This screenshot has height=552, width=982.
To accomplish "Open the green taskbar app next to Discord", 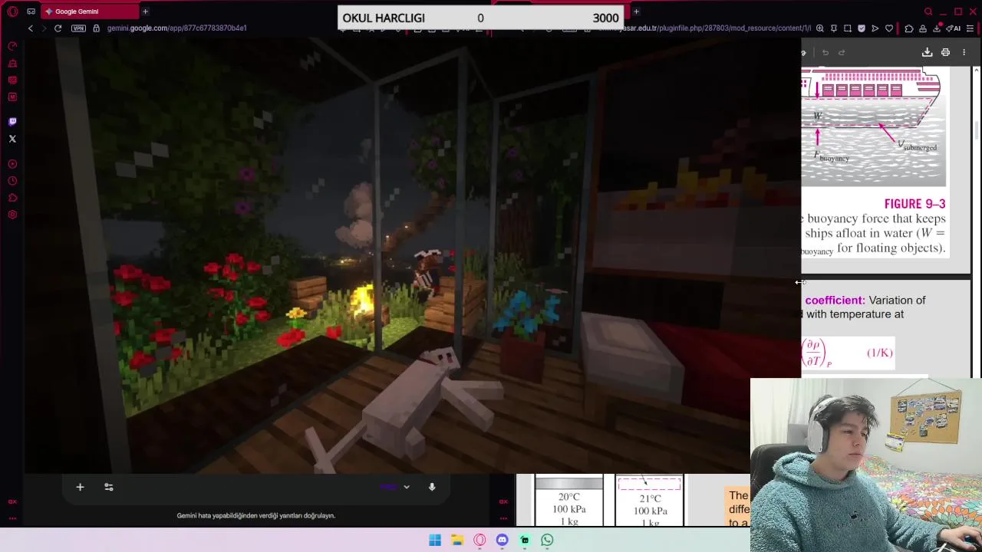I will pyautogui.click(x=525, y=540).
